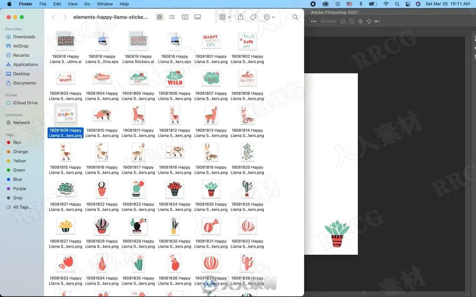Open the Go menu

87,4
